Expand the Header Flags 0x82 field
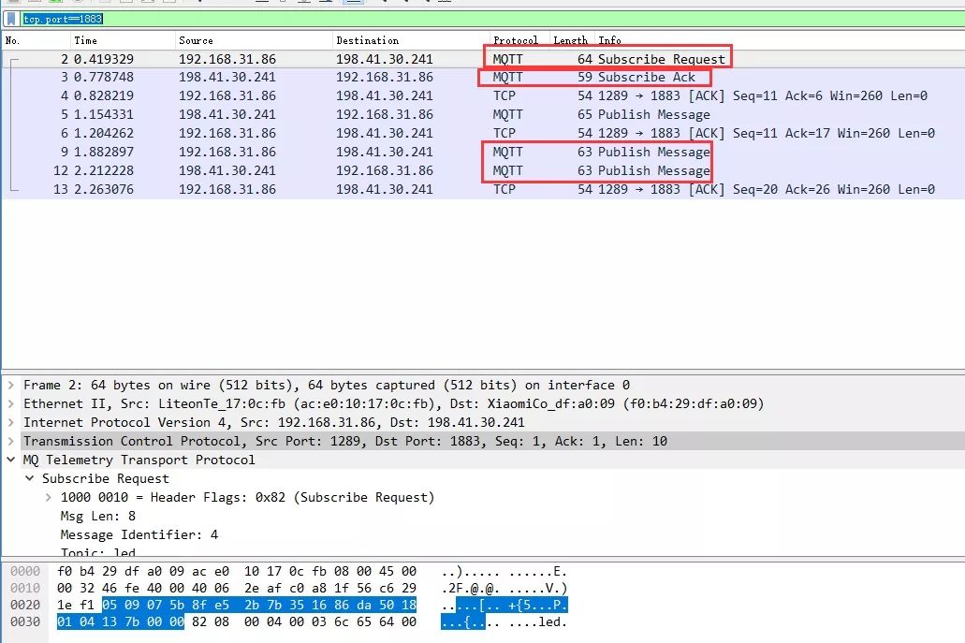 (x=48, y=498)
